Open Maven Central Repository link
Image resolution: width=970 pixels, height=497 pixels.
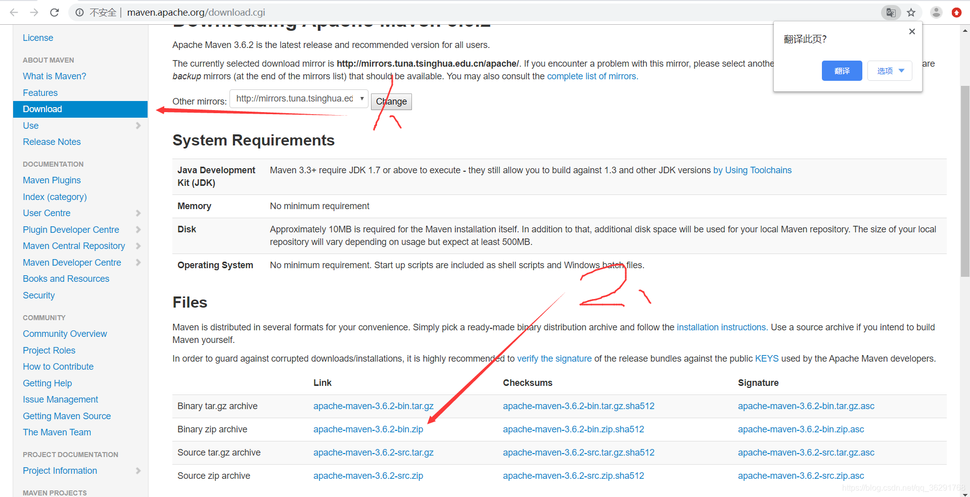[74, 246]
